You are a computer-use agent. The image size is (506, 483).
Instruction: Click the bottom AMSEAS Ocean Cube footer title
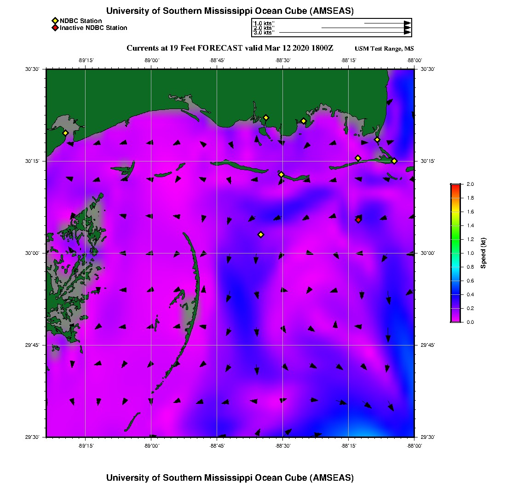(230, 477)
